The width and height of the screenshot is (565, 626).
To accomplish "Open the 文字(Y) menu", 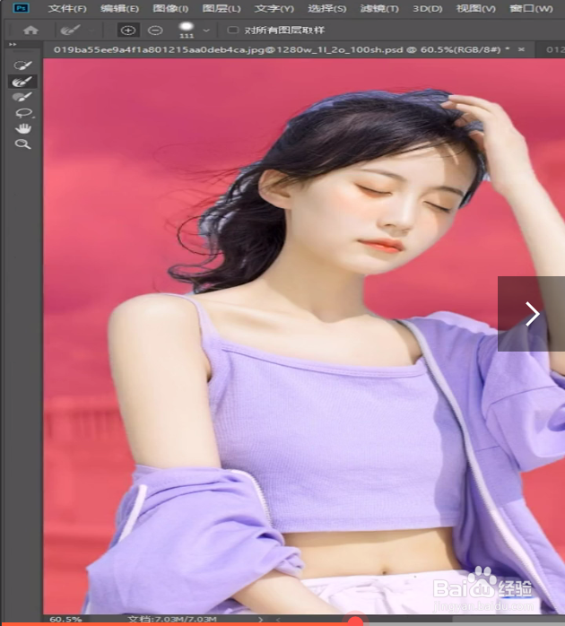I will tap(274, 8).
